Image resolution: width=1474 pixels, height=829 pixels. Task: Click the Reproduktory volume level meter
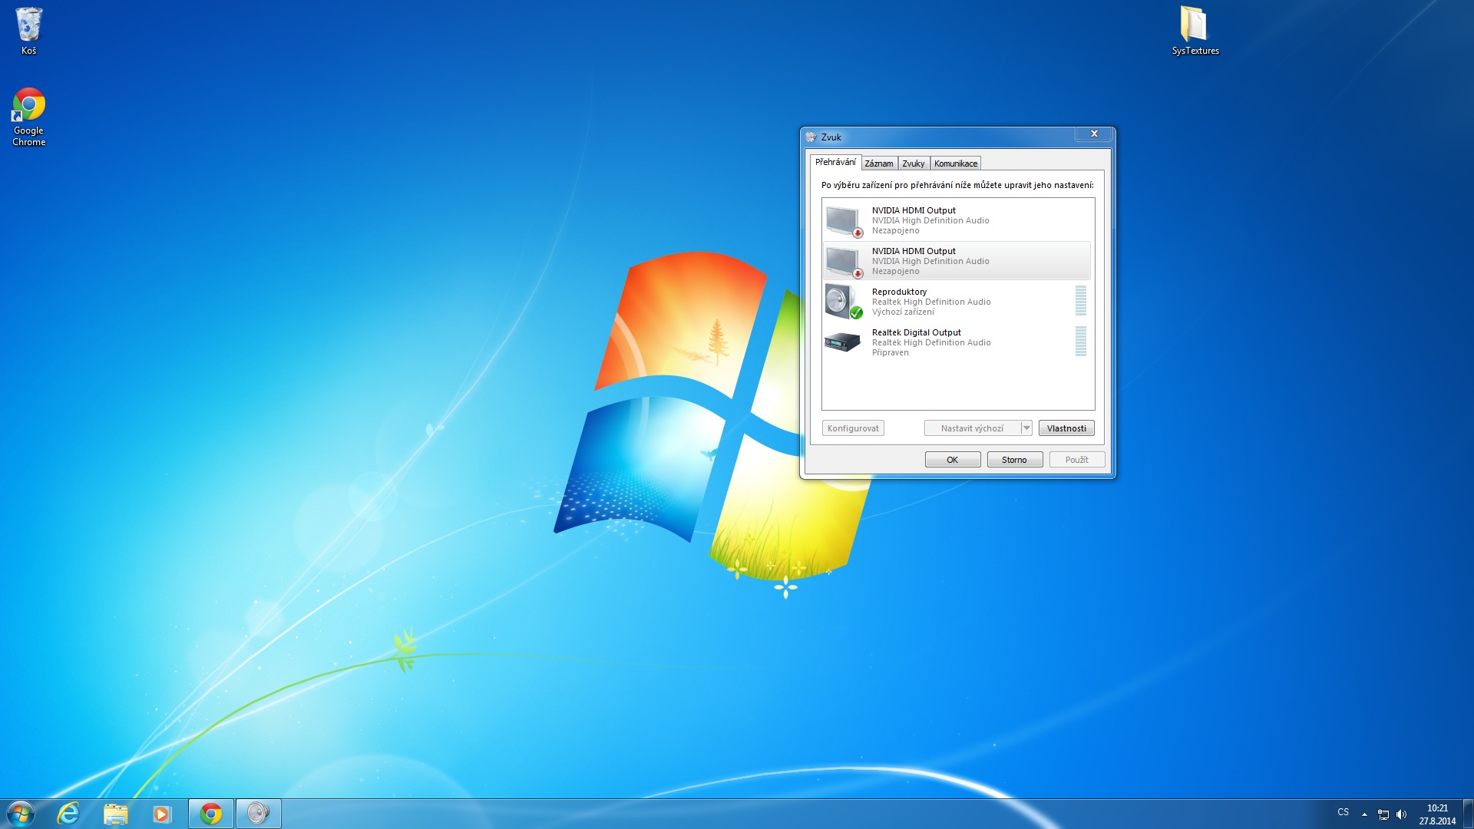(x=1081, y=301)
